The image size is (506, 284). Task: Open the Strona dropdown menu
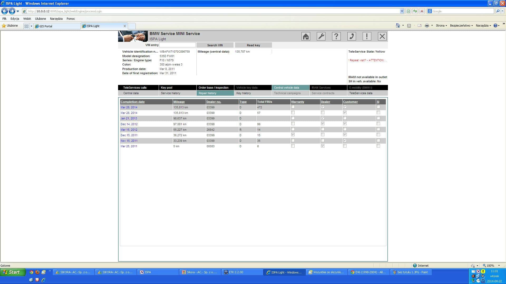click(441, 26)
